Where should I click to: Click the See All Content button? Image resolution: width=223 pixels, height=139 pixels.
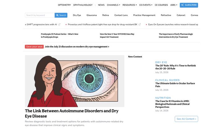(186, 119)
